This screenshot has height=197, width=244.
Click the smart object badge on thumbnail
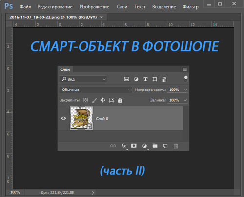tap(90, 126)
